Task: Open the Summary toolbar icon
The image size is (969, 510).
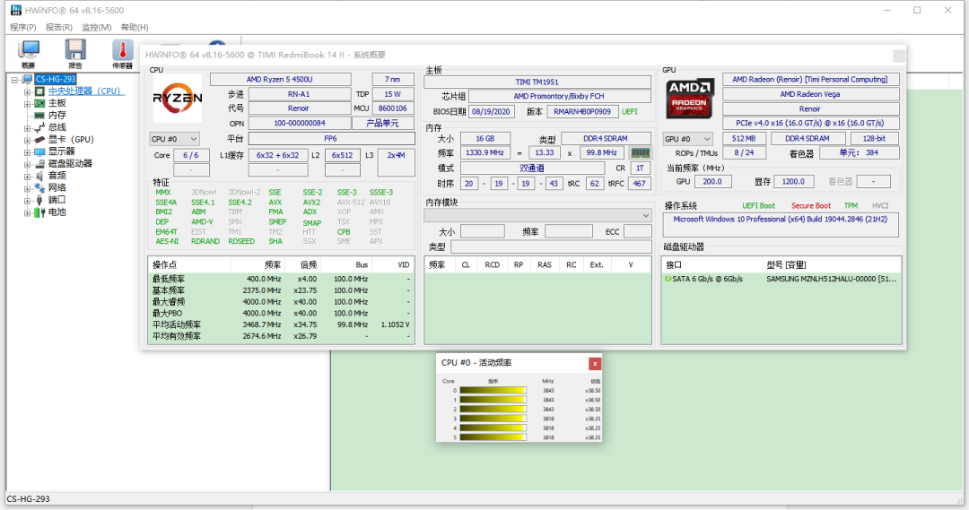Action: click(x=29, y=54)
